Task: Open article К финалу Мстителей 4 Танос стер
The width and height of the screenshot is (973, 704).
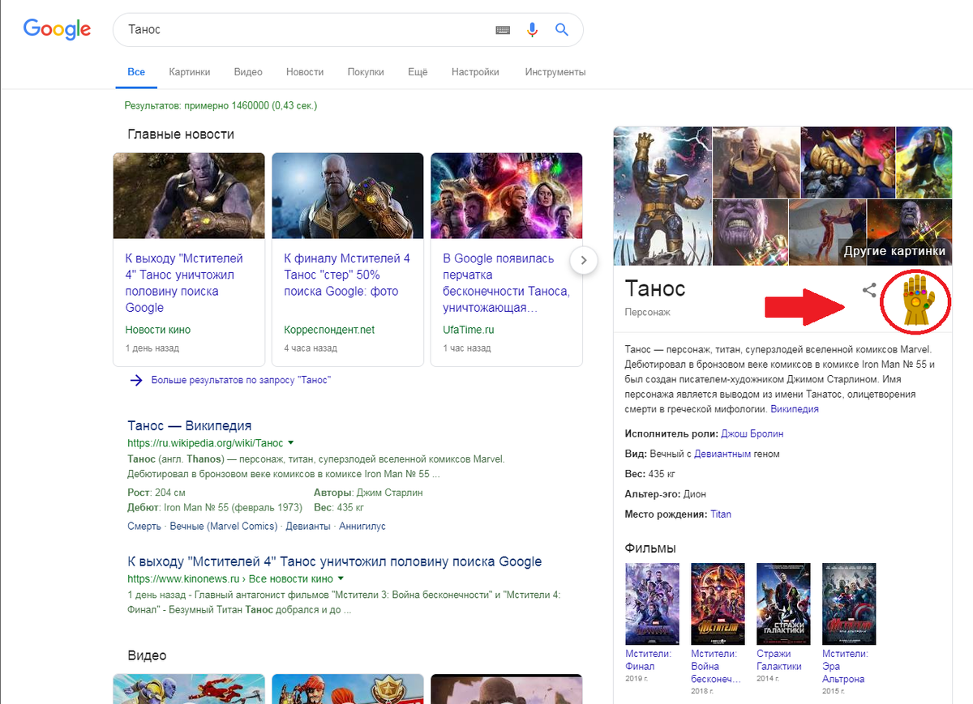Action: pos(347,275)
